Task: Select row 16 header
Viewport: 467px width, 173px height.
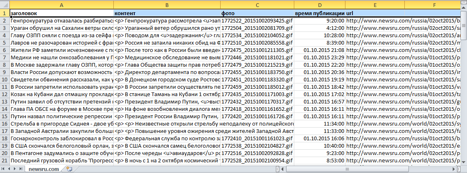Action: click(x=5, y=124)
